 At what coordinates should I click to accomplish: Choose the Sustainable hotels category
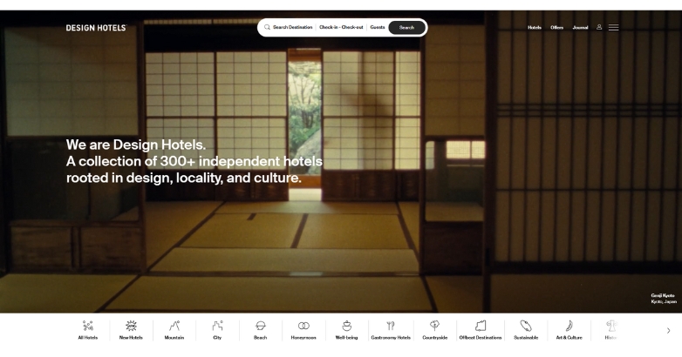click(526, 331)
